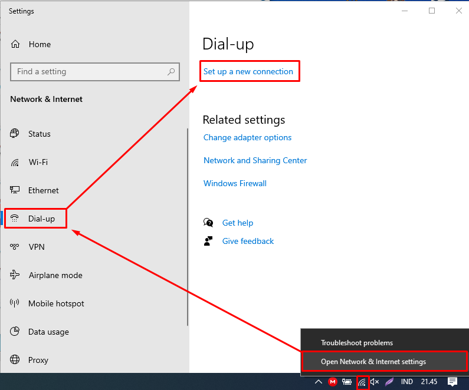Viewport: 469px width, 390px height.
Task: Focus the Find a setting field
Action: pos(95,72)
